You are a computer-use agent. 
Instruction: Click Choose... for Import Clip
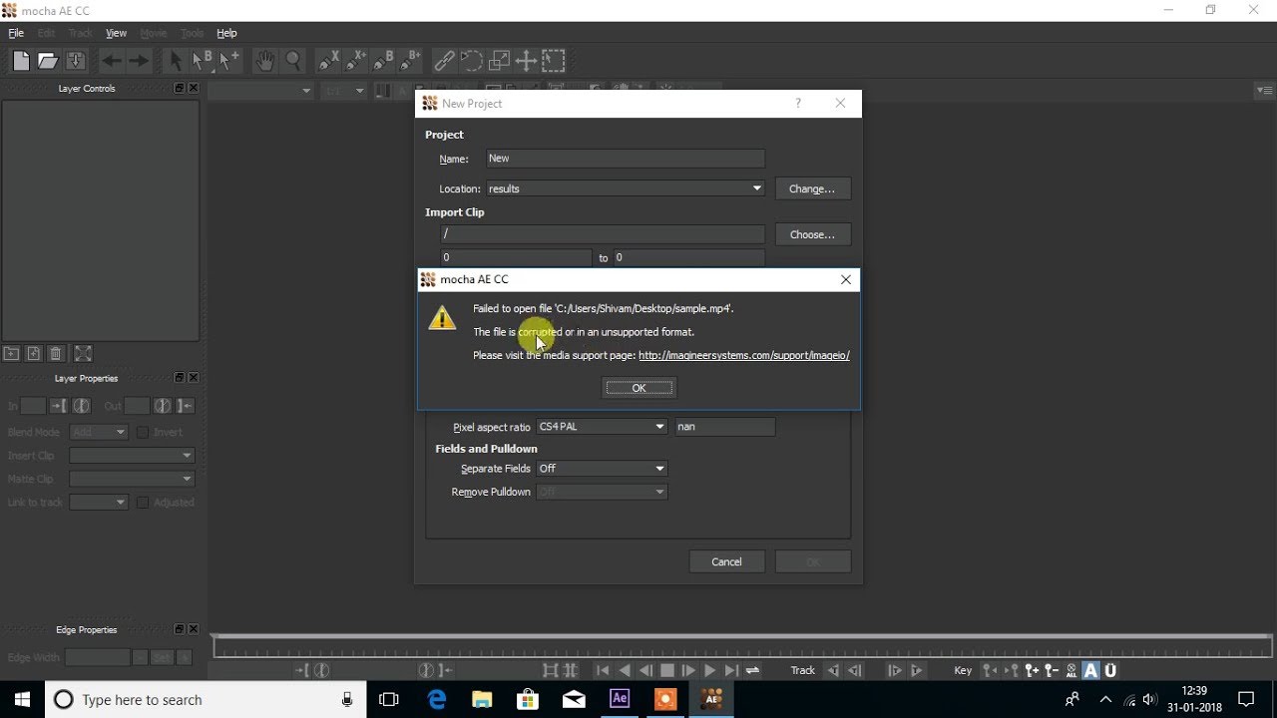coord(812,234)
